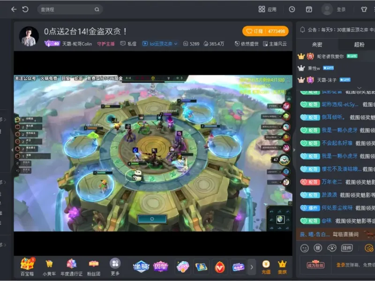Screen dimensions: 375x281
Task: Click the stream title 0点送2台14!金盗双贪！
Action: 85,31
